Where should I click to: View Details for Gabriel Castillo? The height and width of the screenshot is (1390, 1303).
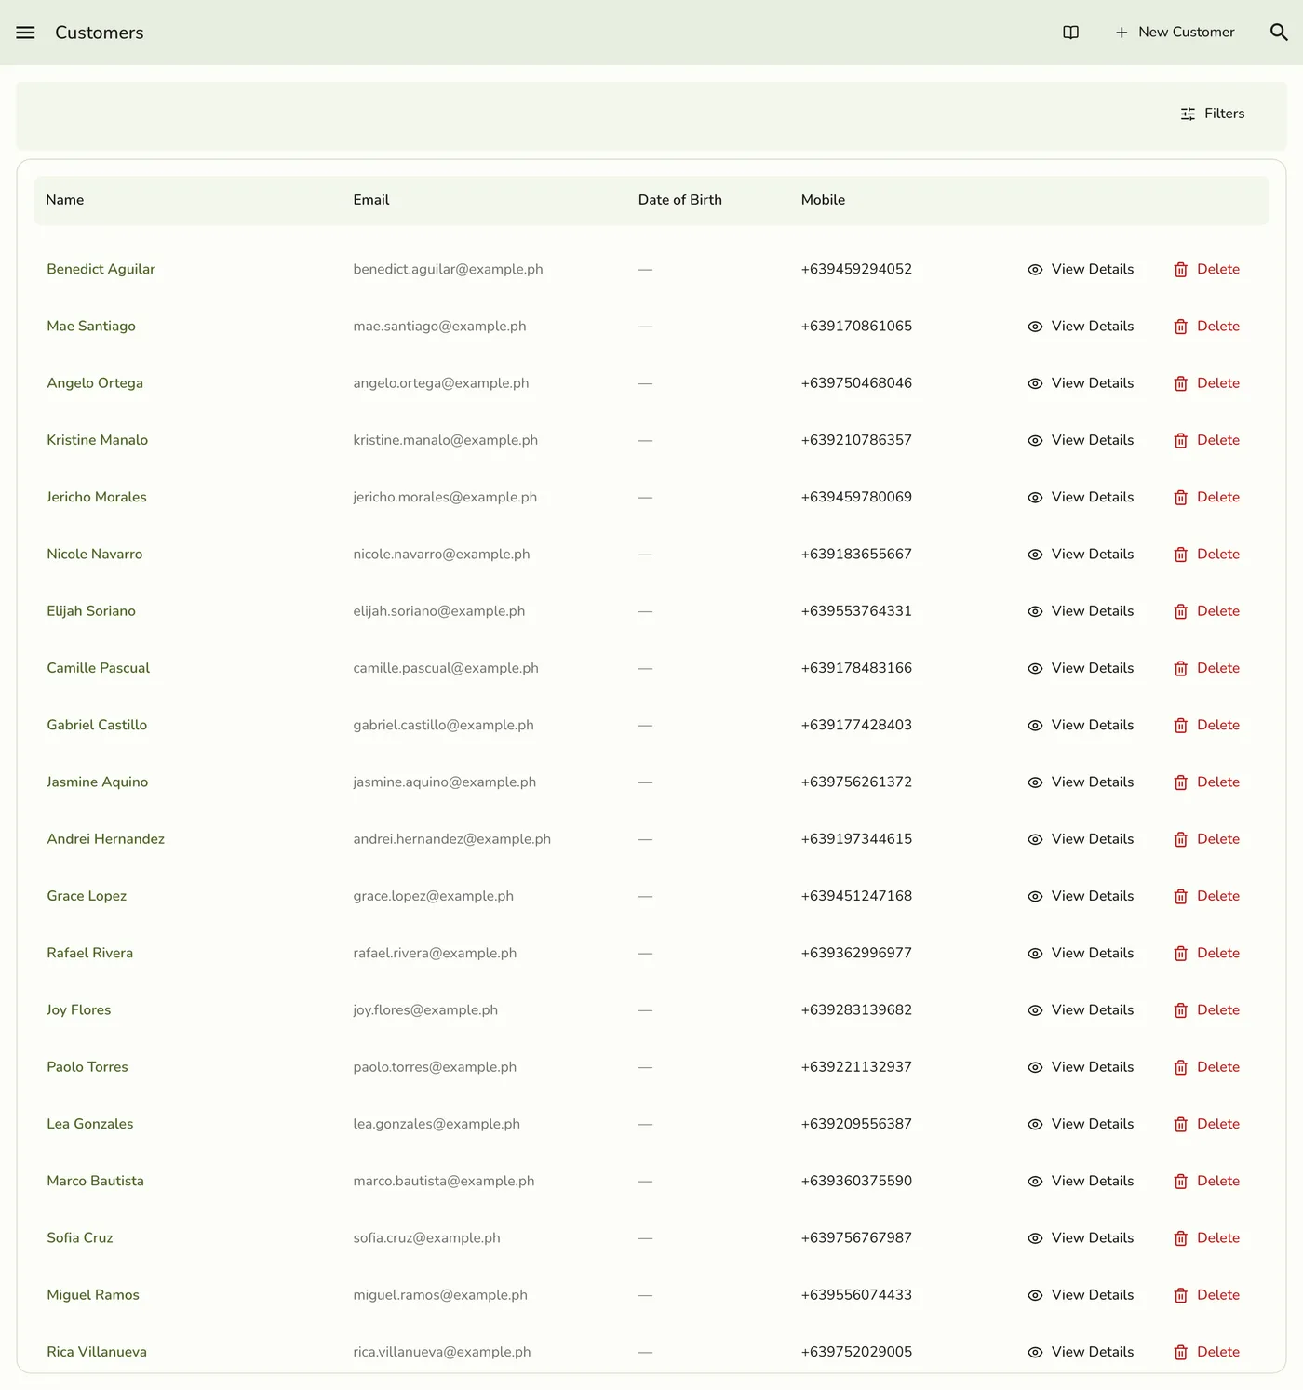(x=1081, y=725)
